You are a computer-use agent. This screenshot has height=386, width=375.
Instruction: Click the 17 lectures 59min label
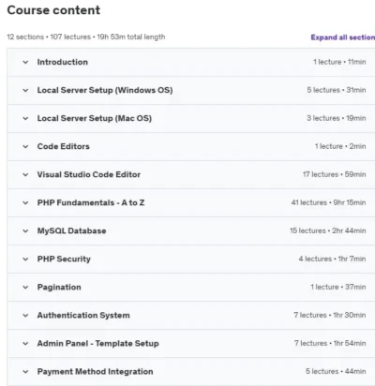(334, 174)
